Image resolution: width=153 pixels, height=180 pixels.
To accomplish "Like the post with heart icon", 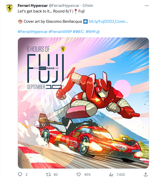I will [79, 174].
